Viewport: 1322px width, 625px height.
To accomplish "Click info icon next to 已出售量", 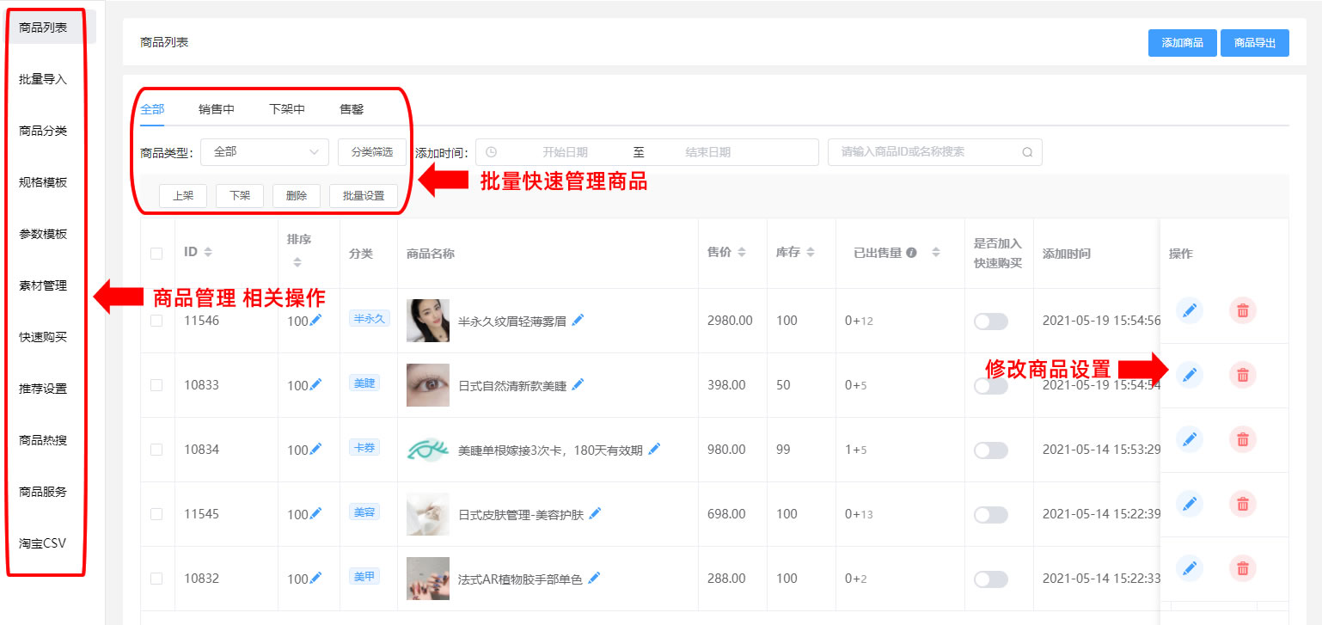I will (x=911, y=253).
